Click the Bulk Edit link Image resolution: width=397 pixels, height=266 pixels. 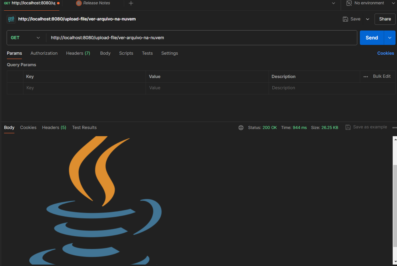pos(382,76)
